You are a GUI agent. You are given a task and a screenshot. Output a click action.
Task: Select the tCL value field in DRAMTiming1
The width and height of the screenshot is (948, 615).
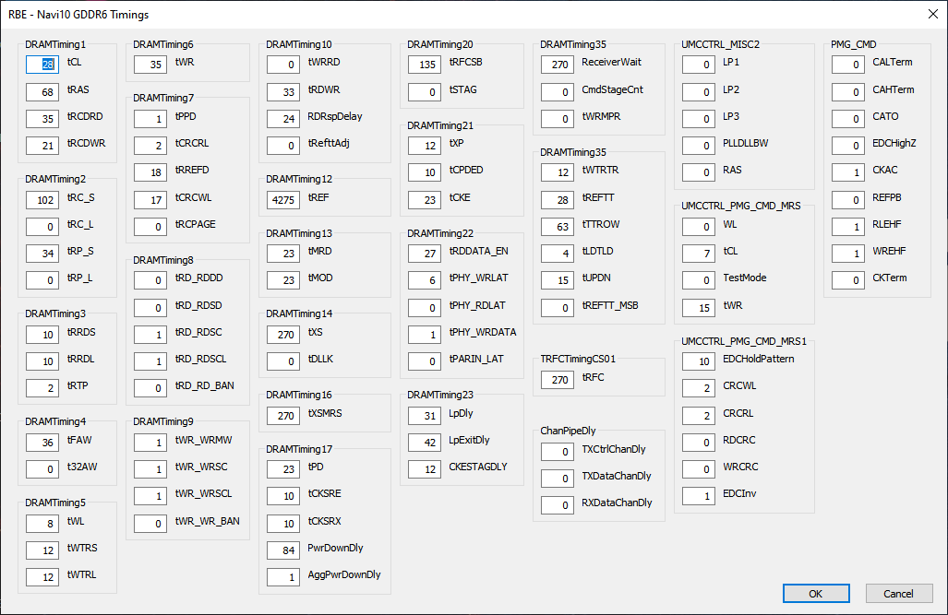coord(42,65)
